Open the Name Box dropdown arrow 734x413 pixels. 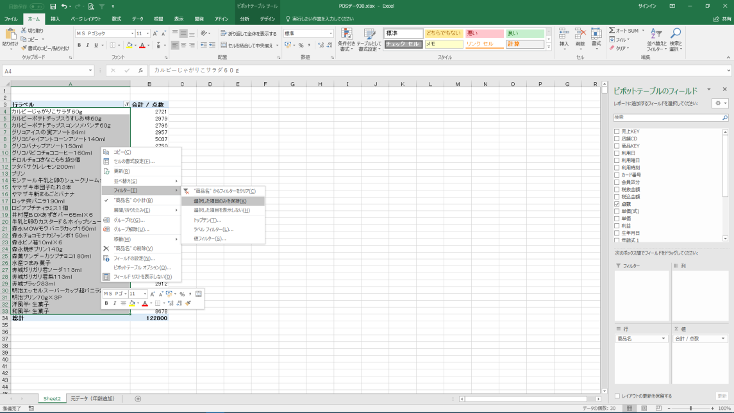(x=90, y=71)
